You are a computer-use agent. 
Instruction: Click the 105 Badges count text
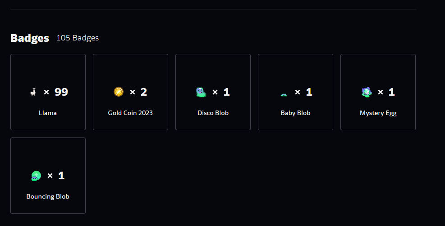pyautogui.click(x=78, y=38)
